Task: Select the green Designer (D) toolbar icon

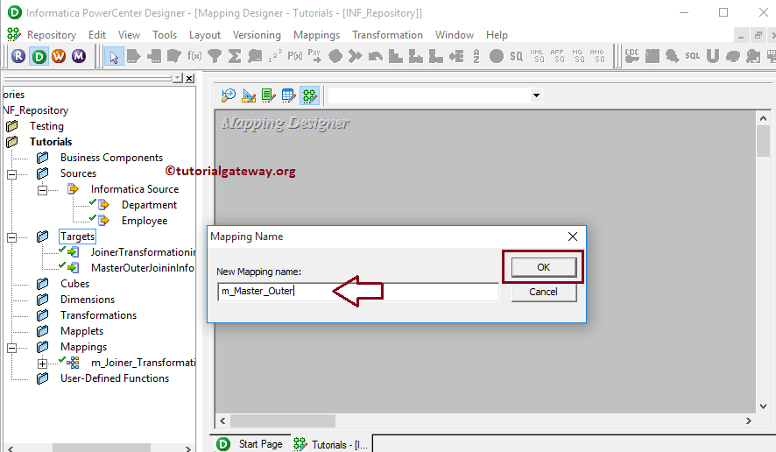Action: (39, 56)
